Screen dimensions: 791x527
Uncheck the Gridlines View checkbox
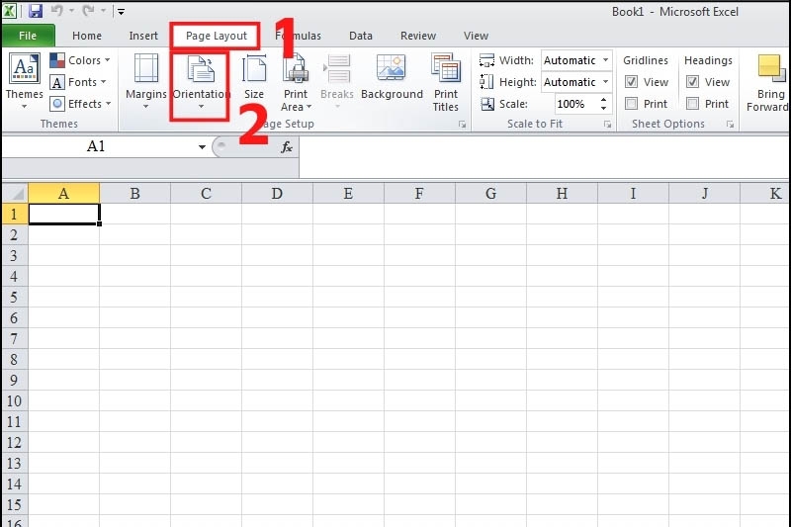[x=631, y=82]
